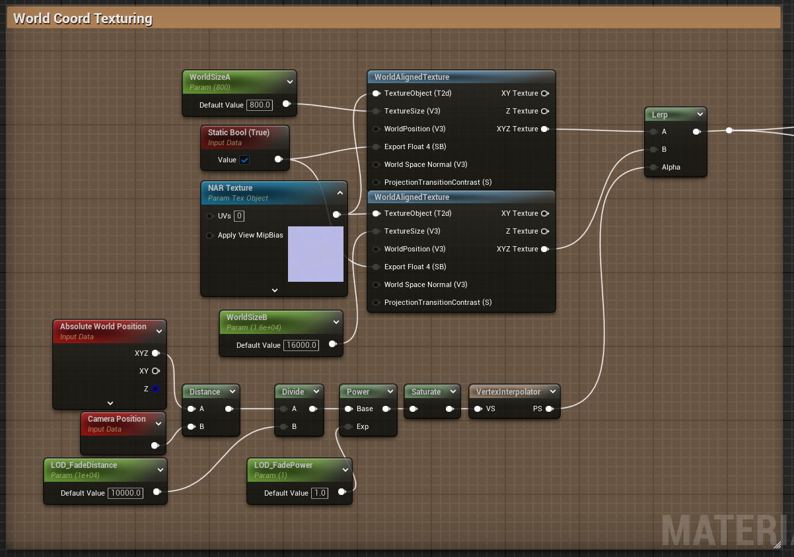
Task: Select the World Coord Texturing comment title
Action: tap(83, 18)
